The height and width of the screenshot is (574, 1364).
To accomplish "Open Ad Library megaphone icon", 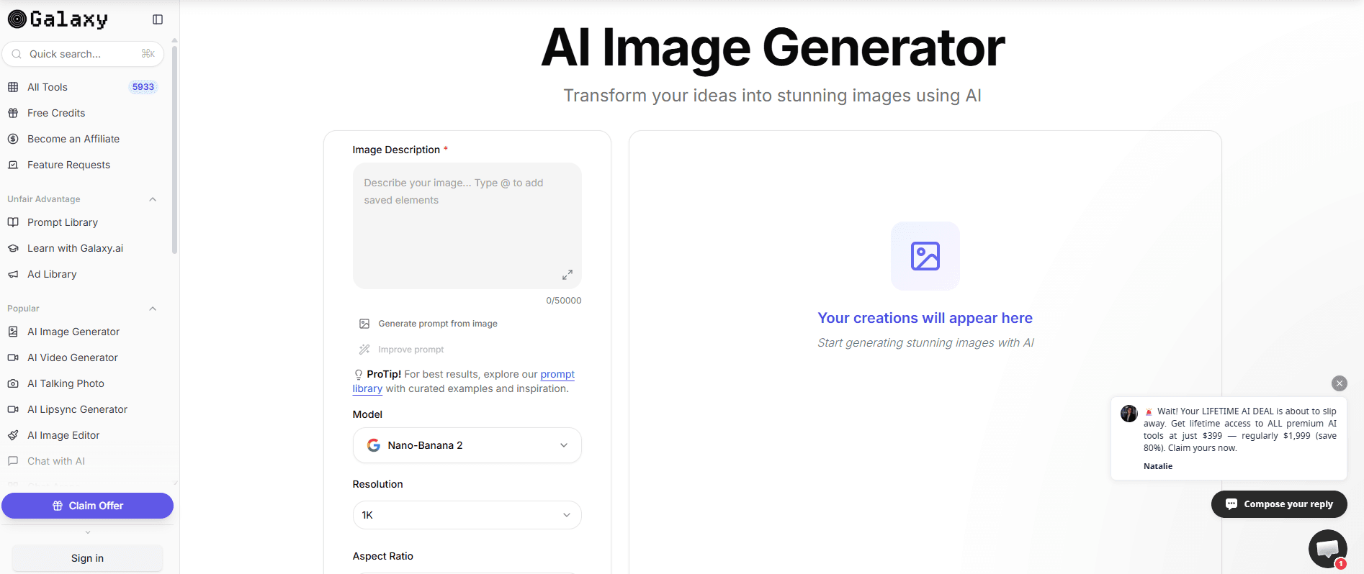I will click(13, 274).
